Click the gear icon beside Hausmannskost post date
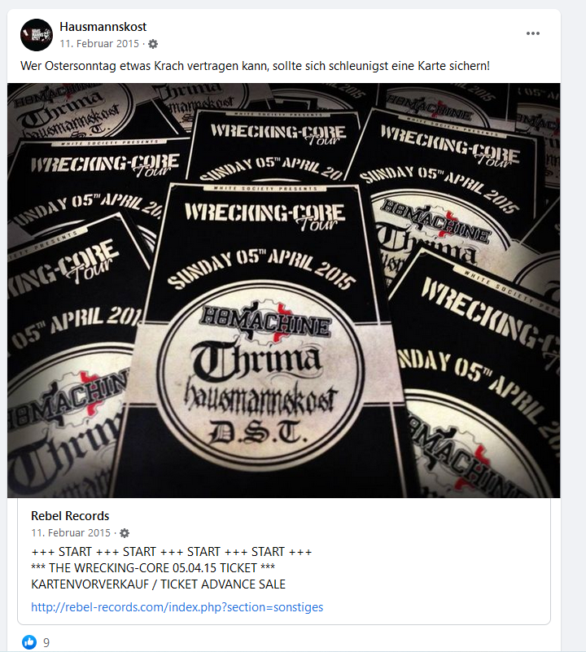Viewport: 586px width, 652px height. 153,44
